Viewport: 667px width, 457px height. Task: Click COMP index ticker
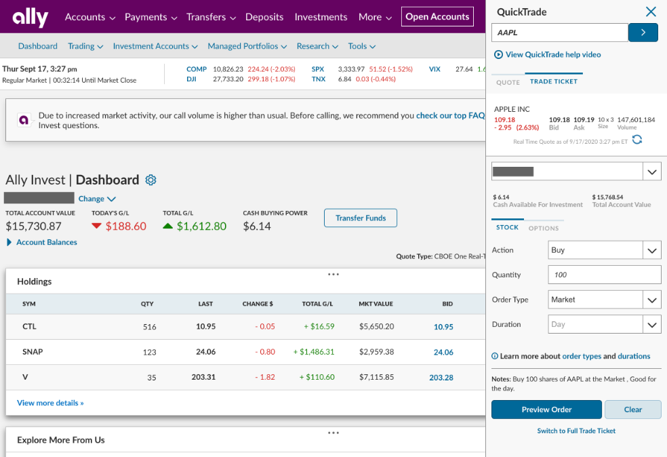197,69
